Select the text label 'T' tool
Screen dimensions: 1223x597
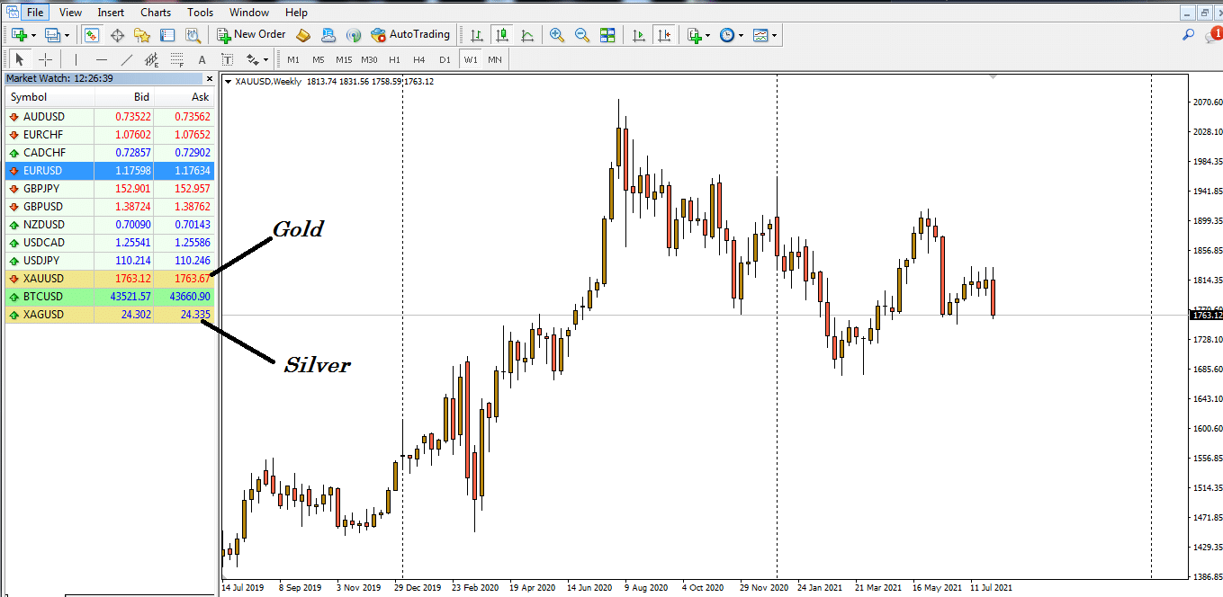point(228,60)
